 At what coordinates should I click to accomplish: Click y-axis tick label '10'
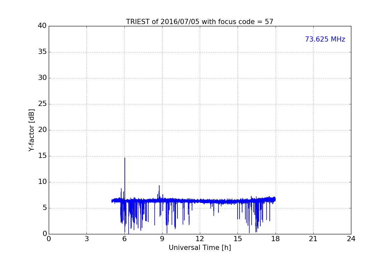(x=42, y=182)
